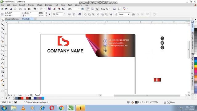Select the Parallel Dimension tool
Screen dimensions: 197x111
click(2, 63)
